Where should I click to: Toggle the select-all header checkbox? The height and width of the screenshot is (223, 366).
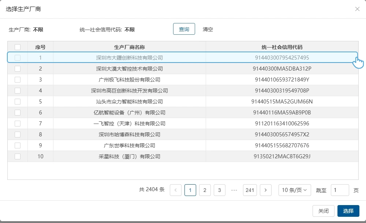pos(18,47)
